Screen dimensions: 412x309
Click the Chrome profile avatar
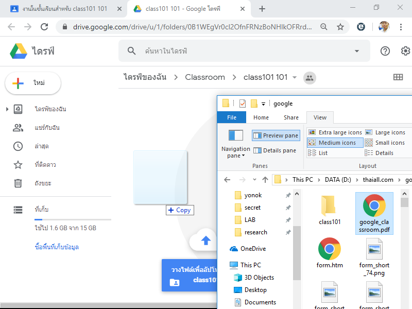384,27
